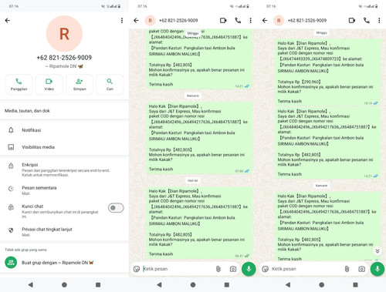Start voice call in middle chat header
This screenshot has width=386, height=292.
238,21
